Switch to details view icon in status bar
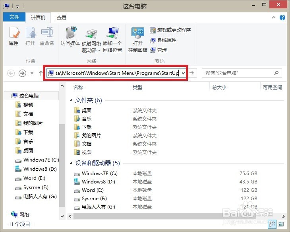This screenshot has height=232, width=290. pos(272,224)
